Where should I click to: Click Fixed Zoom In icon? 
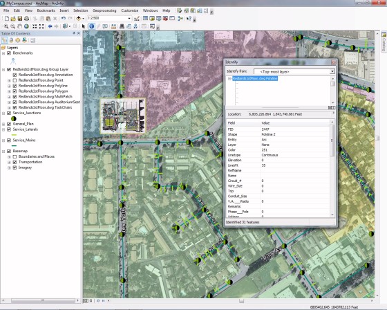tap(35, 26)
